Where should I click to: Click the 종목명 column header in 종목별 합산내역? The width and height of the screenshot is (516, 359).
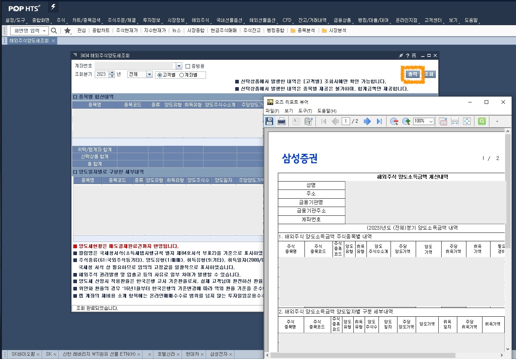[x=95, y=105]
